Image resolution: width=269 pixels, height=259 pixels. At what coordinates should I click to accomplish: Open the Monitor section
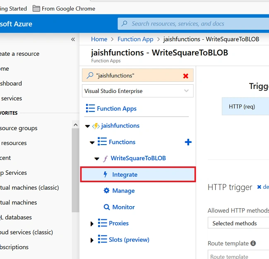click(123, 207)
